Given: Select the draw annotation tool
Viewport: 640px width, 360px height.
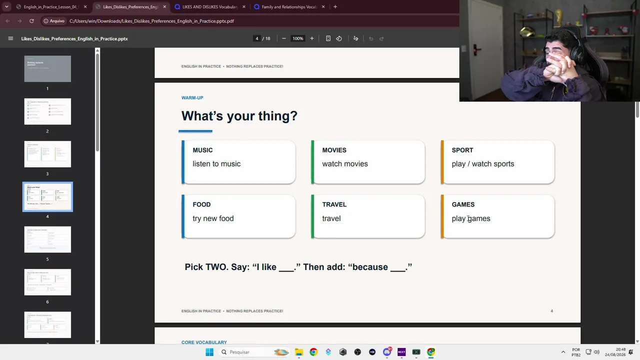Looking at the screenshot, I should pyautogui.click(x=355, y=38).
